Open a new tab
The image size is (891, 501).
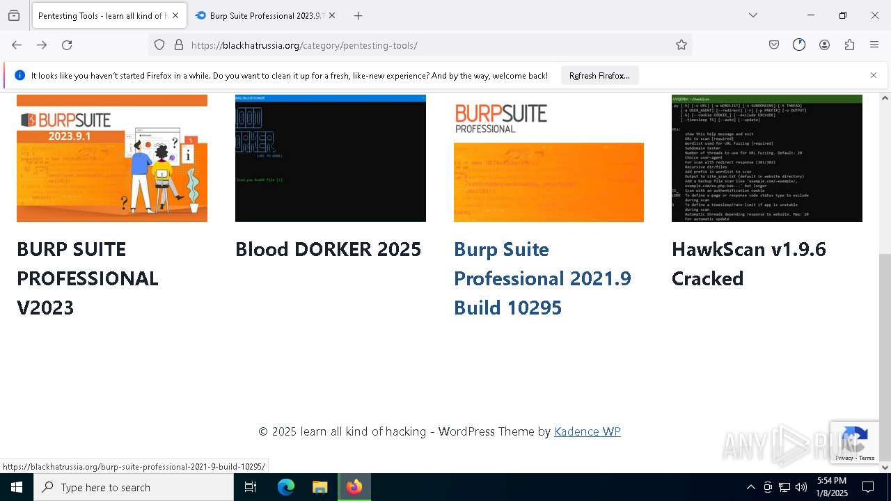[x=358, y=15]
